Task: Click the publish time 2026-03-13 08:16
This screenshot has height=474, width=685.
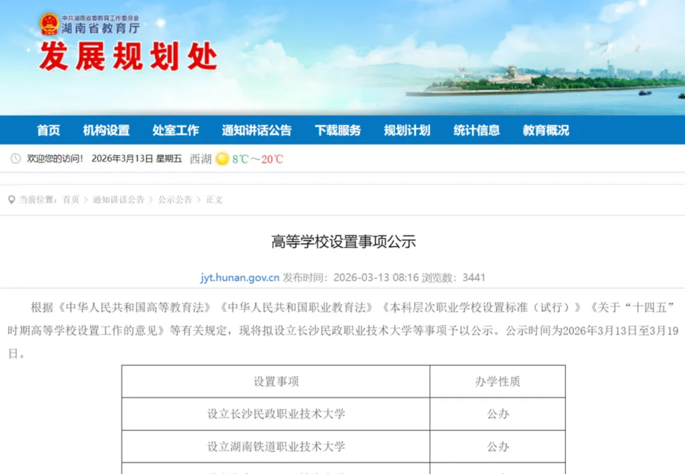Action: click(x=376, y=278)
